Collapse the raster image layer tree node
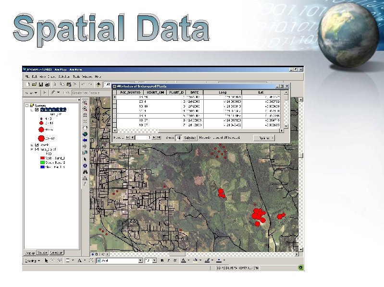The width and height of the screenshot is (384, 287). click(x=32, y=149)
